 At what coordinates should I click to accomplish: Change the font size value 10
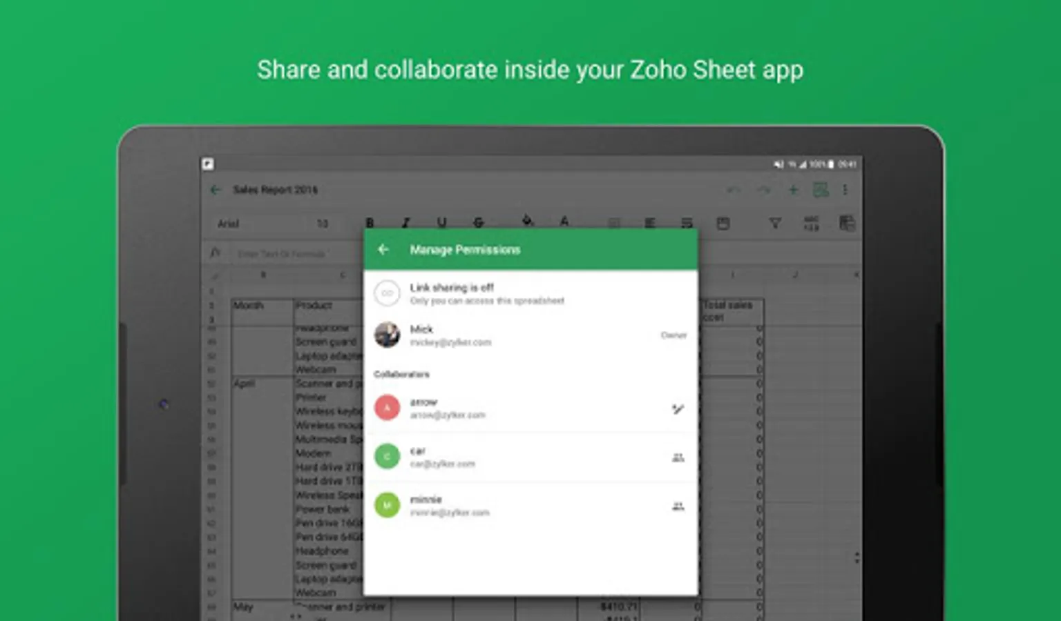coord(323,224)
